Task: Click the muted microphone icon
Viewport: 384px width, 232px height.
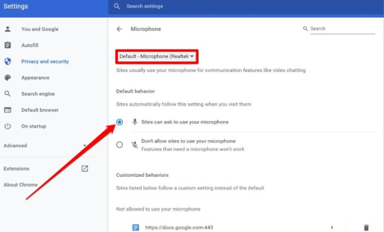Action: 135,145
